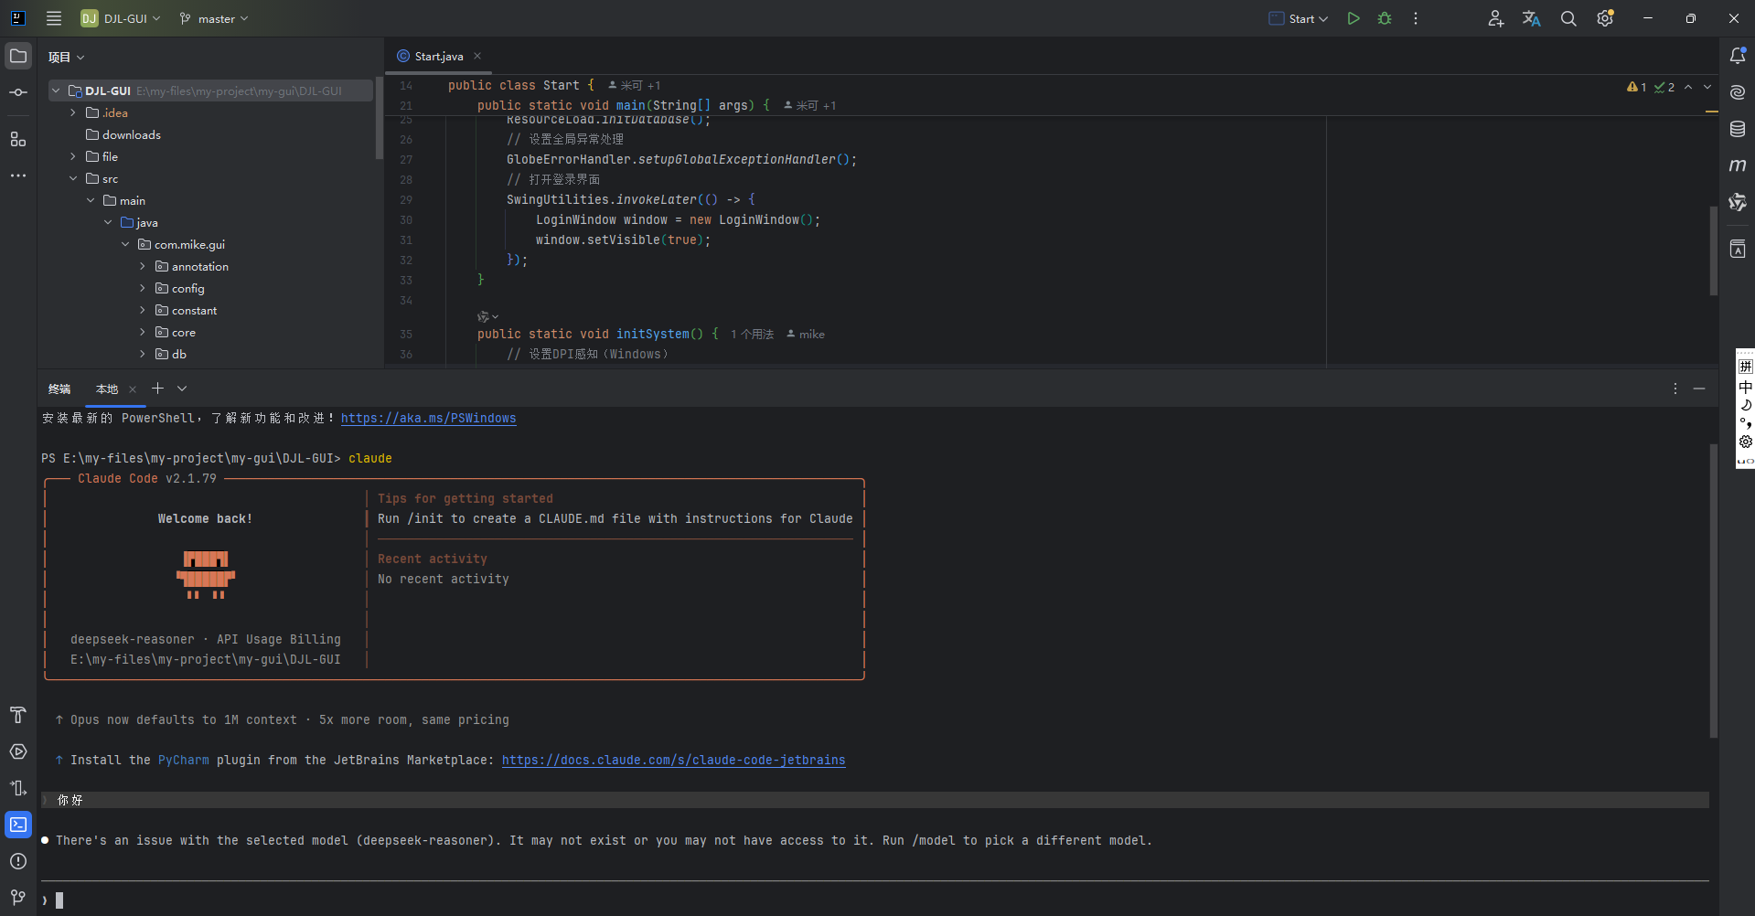
Task: Jump to previous highlighted error arrow
Action: (x=1688, y=87)
